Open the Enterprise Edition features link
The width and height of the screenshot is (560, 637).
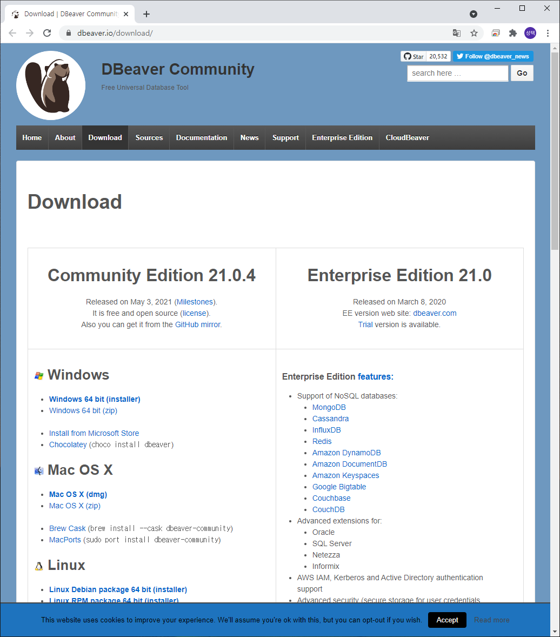pos(376,376)
